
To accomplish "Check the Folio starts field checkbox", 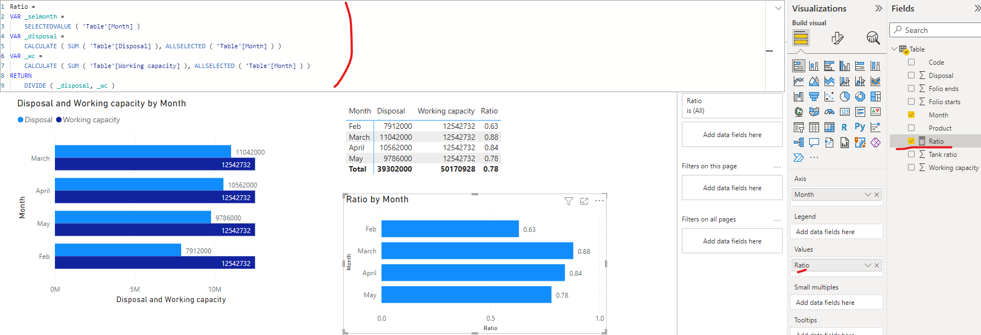I will pyautogui.click(x=911, y=101).
